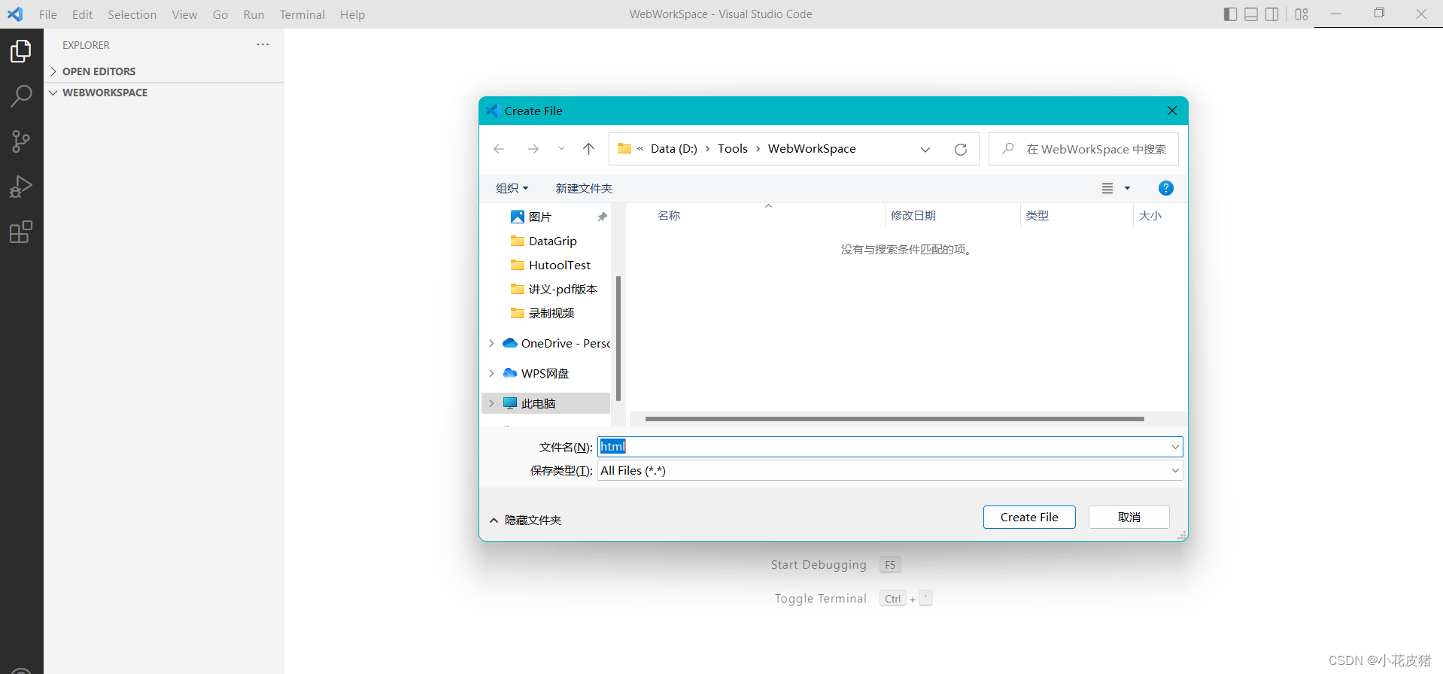The height and width of the screenshot is (674, 1443).
Task: Open the Terminal menu
Action: click(x=302, y=14)
